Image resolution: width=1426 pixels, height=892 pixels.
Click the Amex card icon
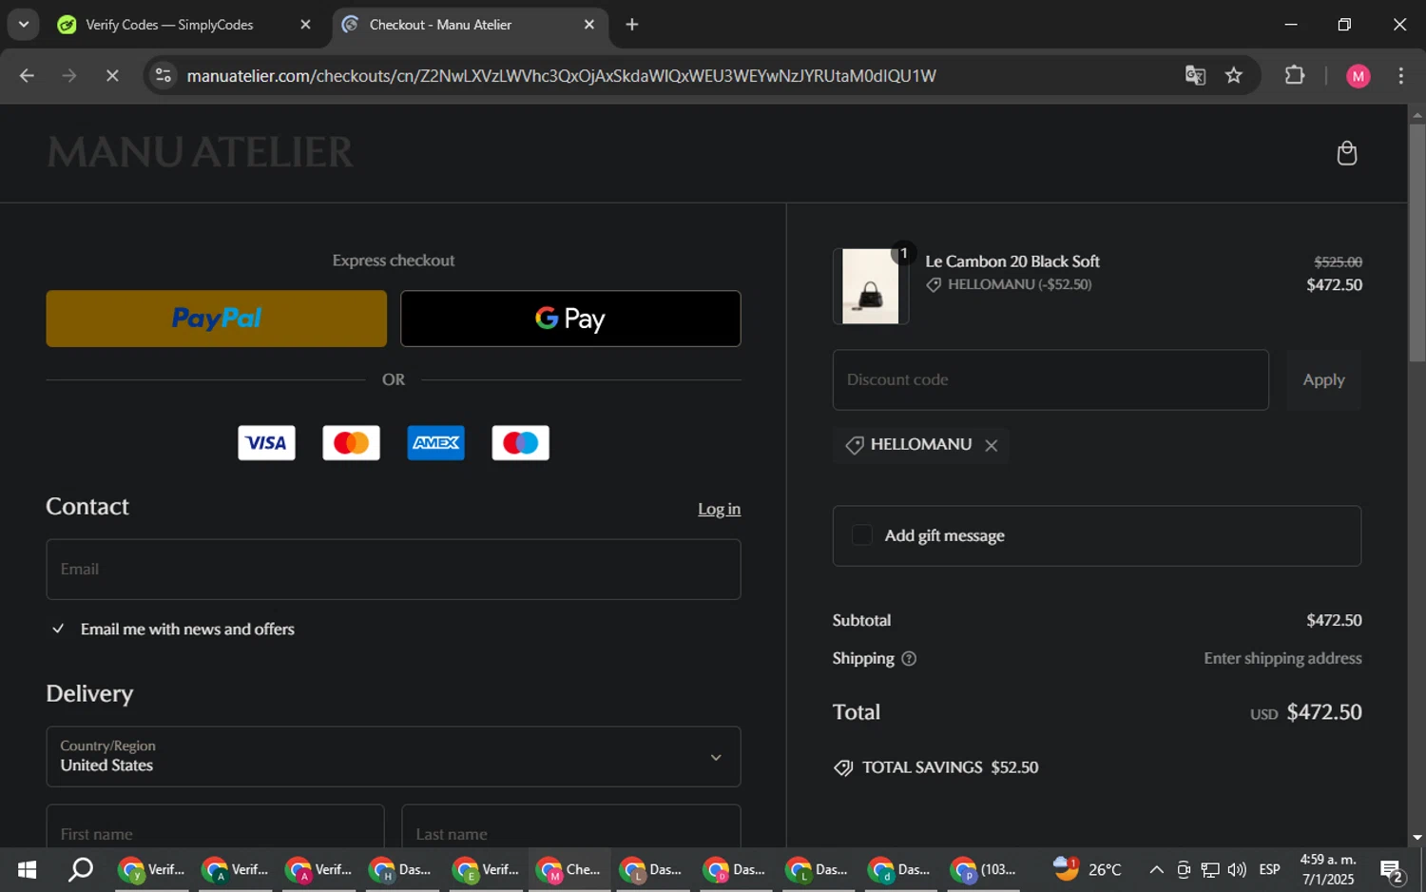coord(435,442)
